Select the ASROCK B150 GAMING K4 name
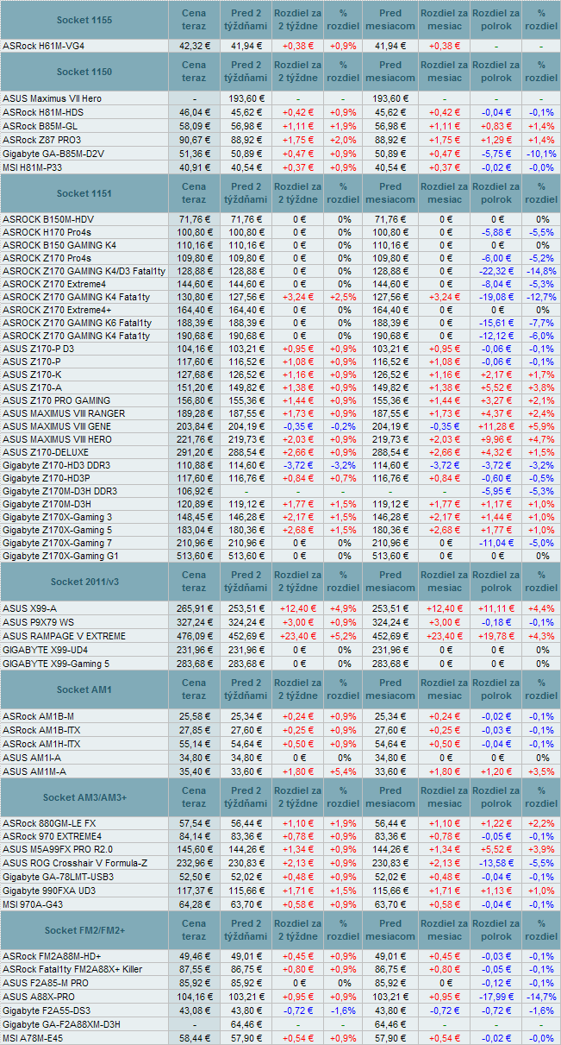This screenshot has height=1045, width=561. tap(59, 246)
